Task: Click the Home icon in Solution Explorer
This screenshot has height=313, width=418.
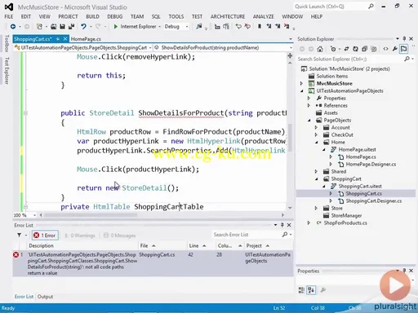Action: coord(320,49)
